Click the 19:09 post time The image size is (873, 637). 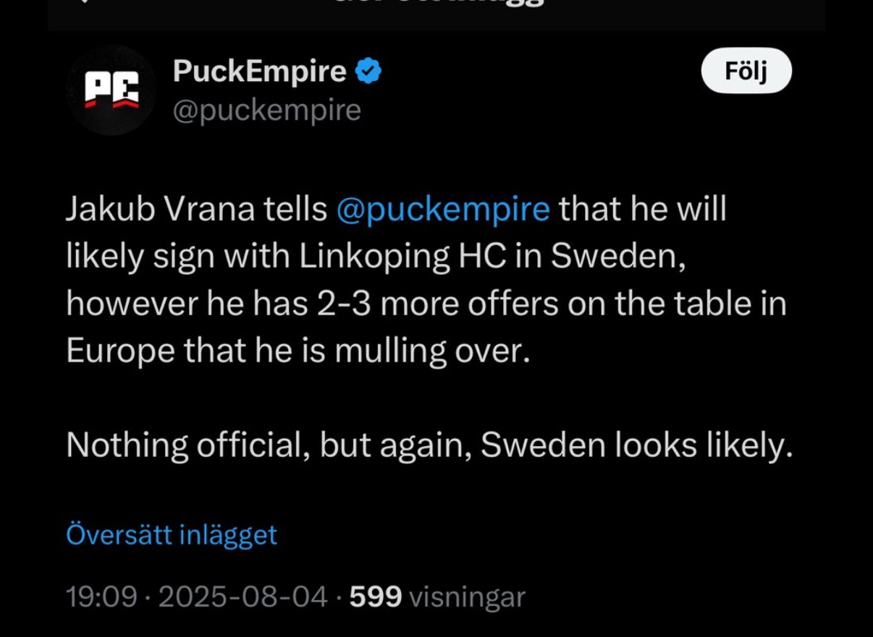point(101,597)
